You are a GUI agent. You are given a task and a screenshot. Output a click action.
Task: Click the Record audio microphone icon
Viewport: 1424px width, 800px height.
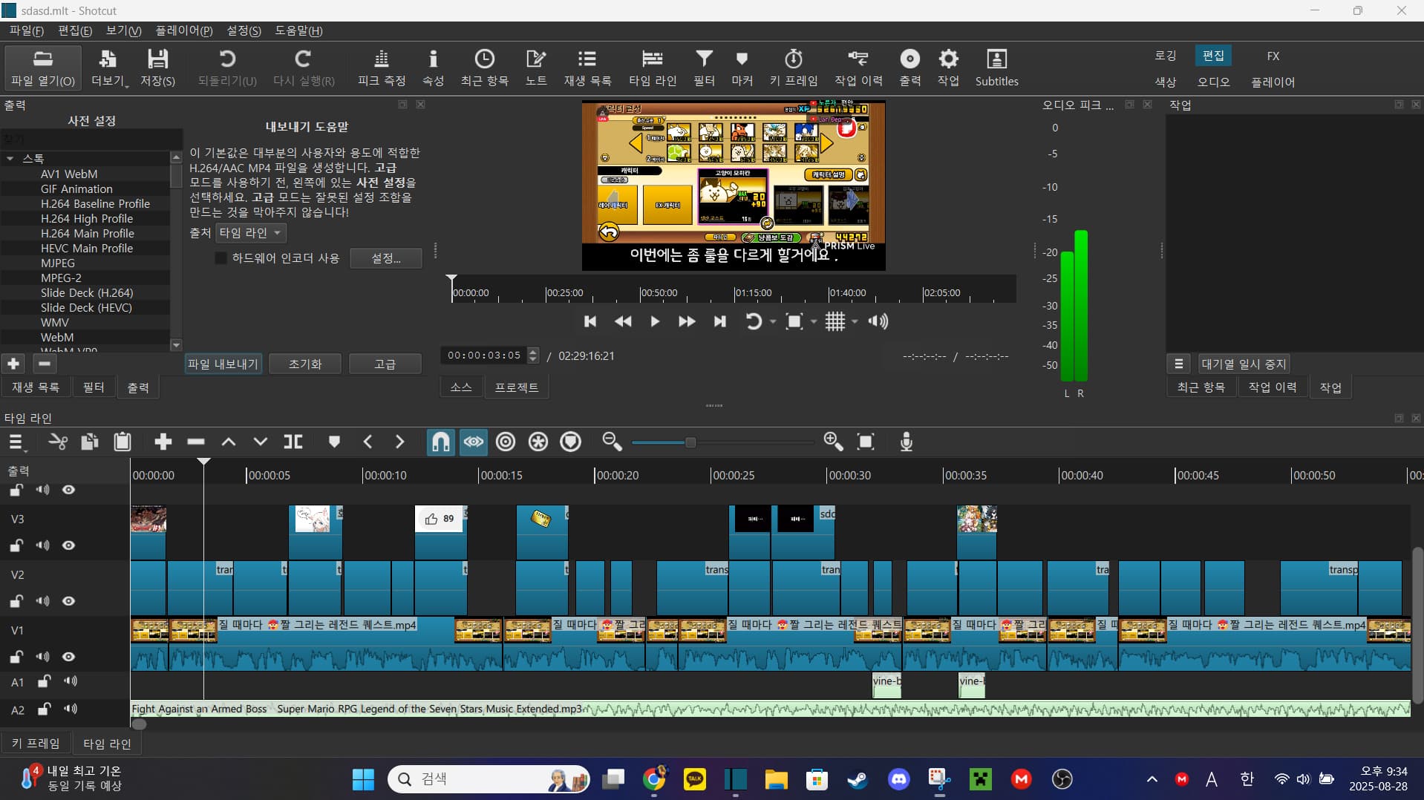[x=906, y=442]
